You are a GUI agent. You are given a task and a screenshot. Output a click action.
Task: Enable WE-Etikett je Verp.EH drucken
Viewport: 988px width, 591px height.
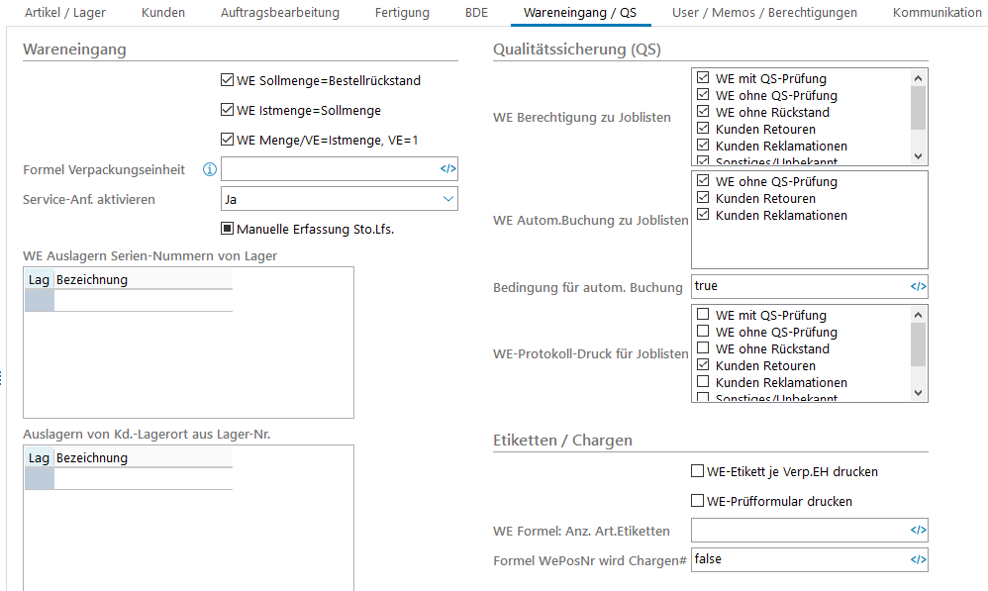[x=697, y=472]
